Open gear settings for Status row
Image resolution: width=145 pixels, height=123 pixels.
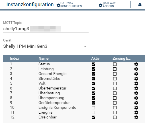click(x=136, y=64)
